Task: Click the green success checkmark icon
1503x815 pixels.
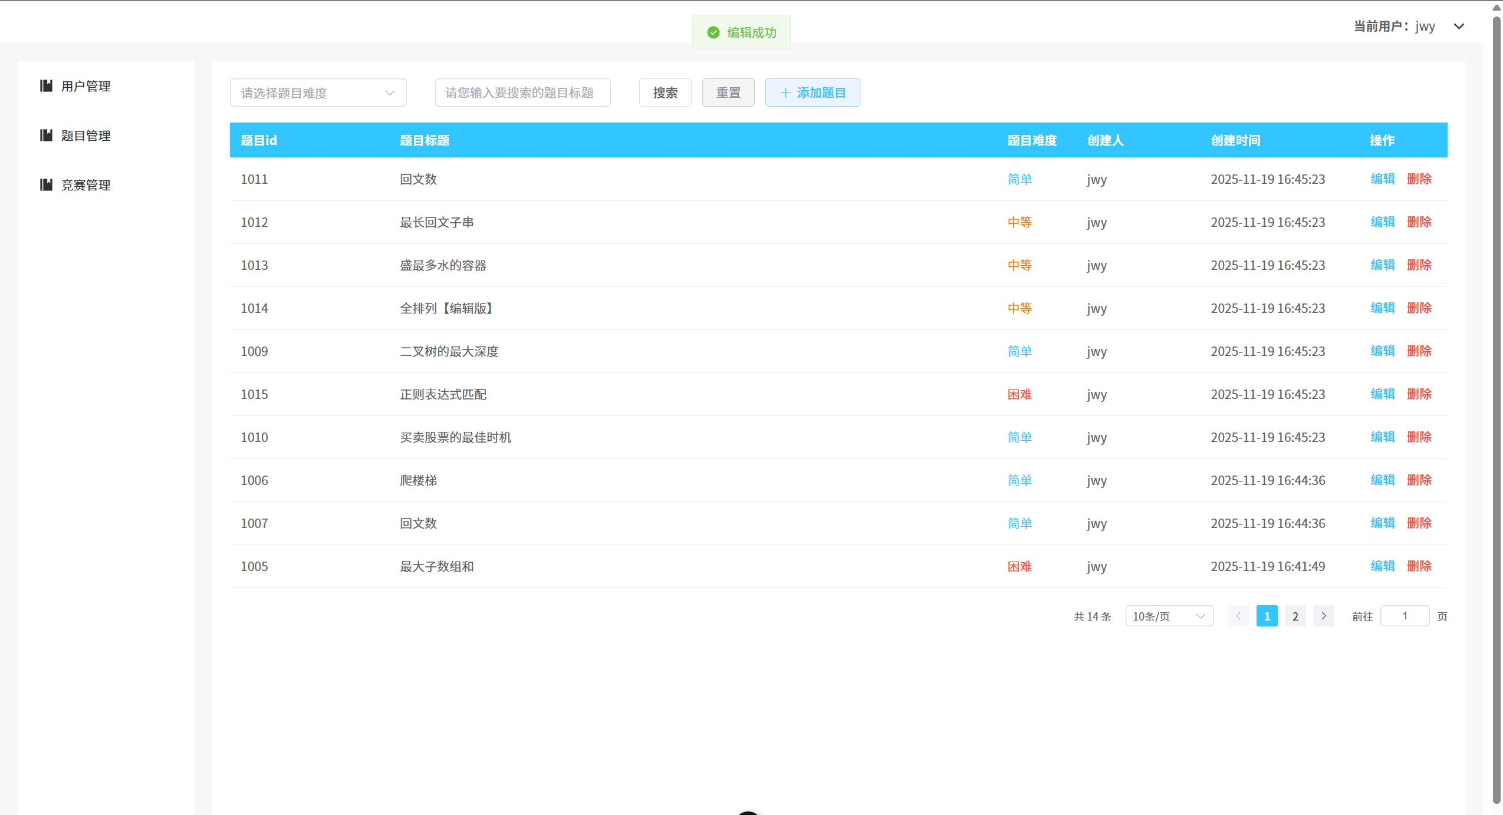Action: pos(713,32)
